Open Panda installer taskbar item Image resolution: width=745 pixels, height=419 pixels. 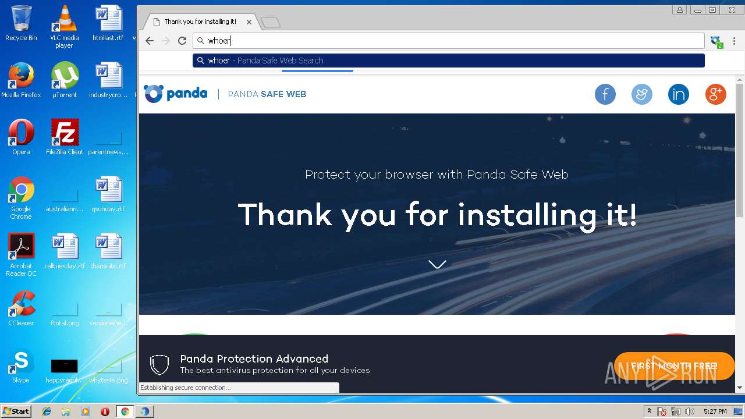click(144, 411)
